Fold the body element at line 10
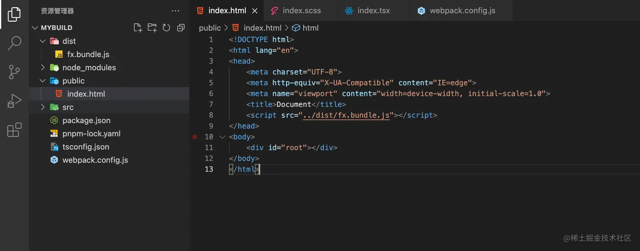 pos(222,137)
